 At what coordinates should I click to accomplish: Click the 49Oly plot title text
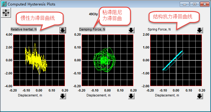93,14
